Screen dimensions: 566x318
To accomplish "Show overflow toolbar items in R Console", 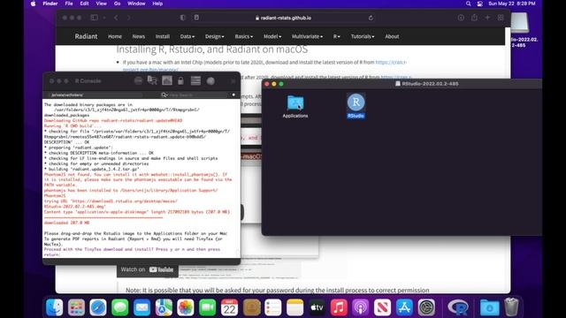I will pos(233,81).
